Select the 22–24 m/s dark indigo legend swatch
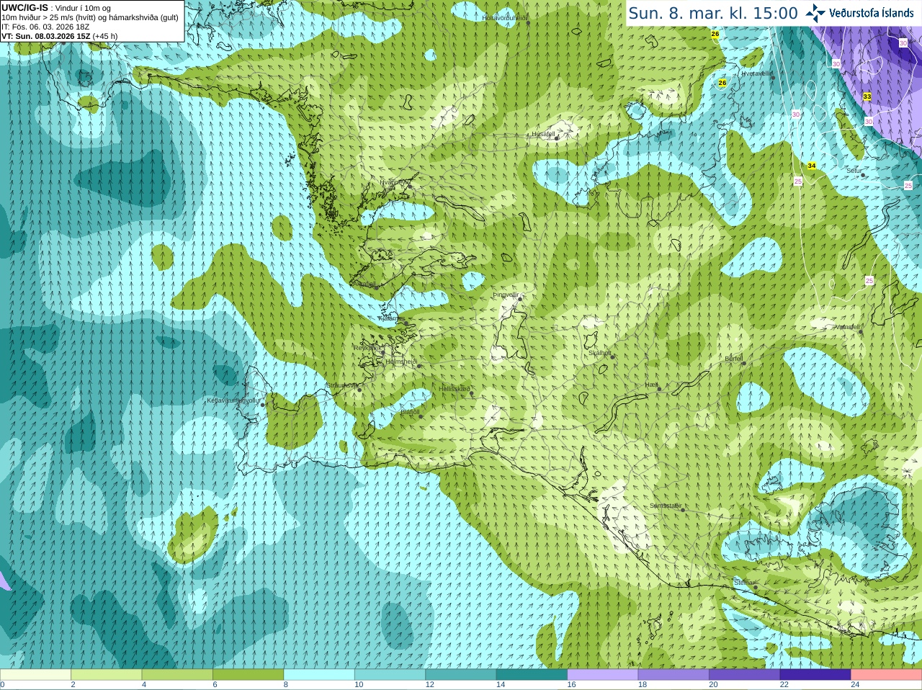This screenshot has width=922, height=690. click(815, 675)
